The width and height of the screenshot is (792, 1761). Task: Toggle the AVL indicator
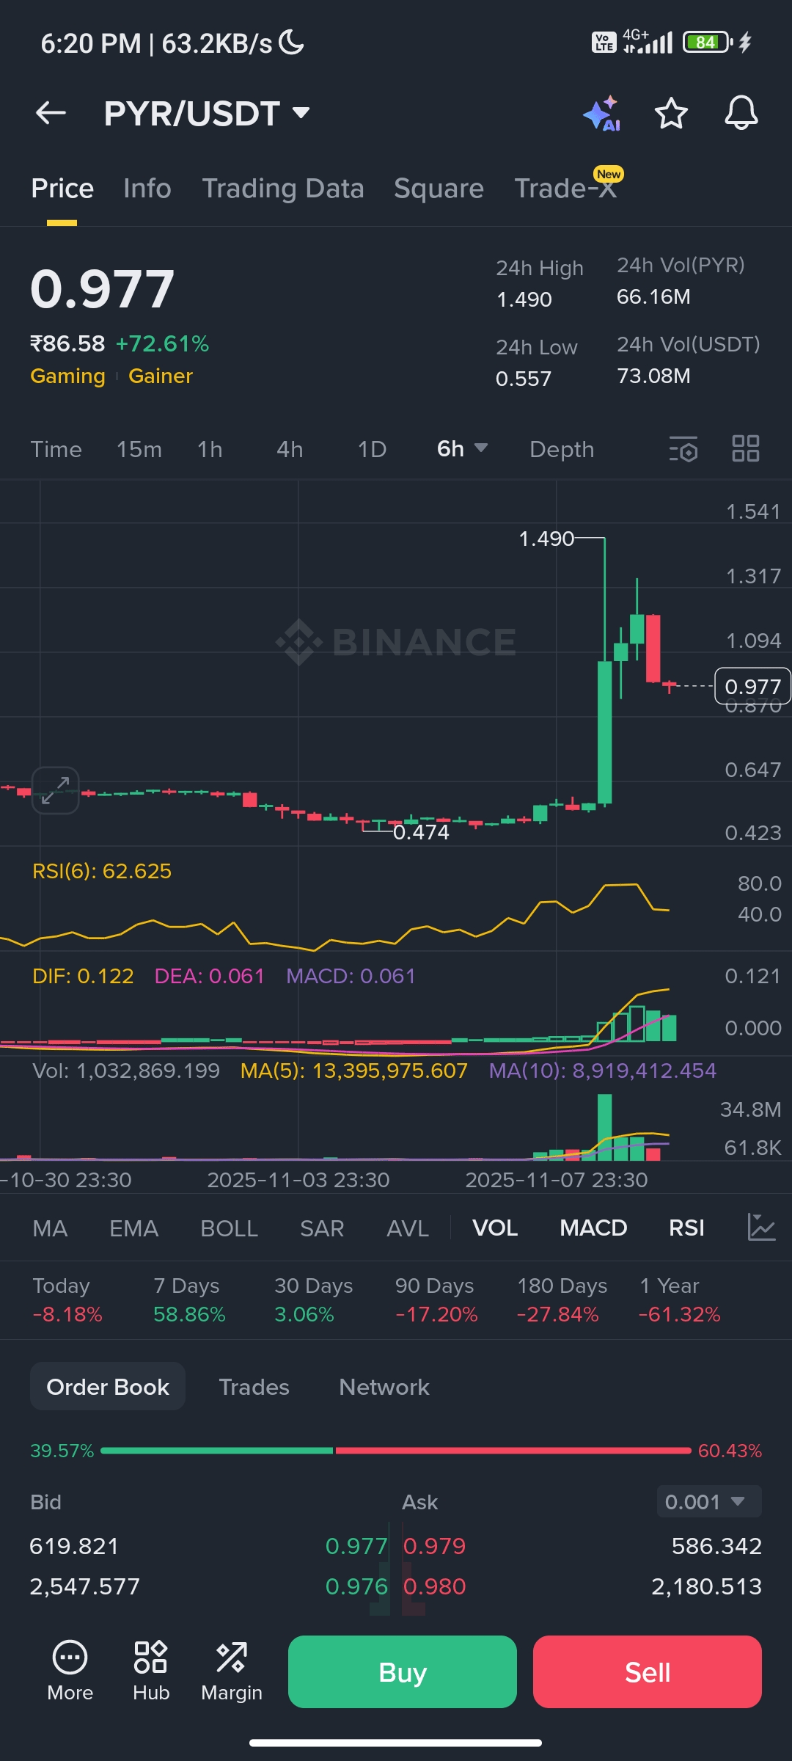(x=408, y=1228)
